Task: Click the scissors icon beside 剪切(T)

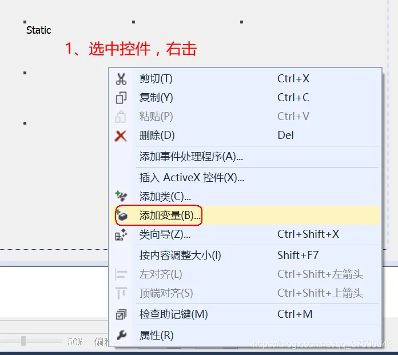Action: pos(121,79)
